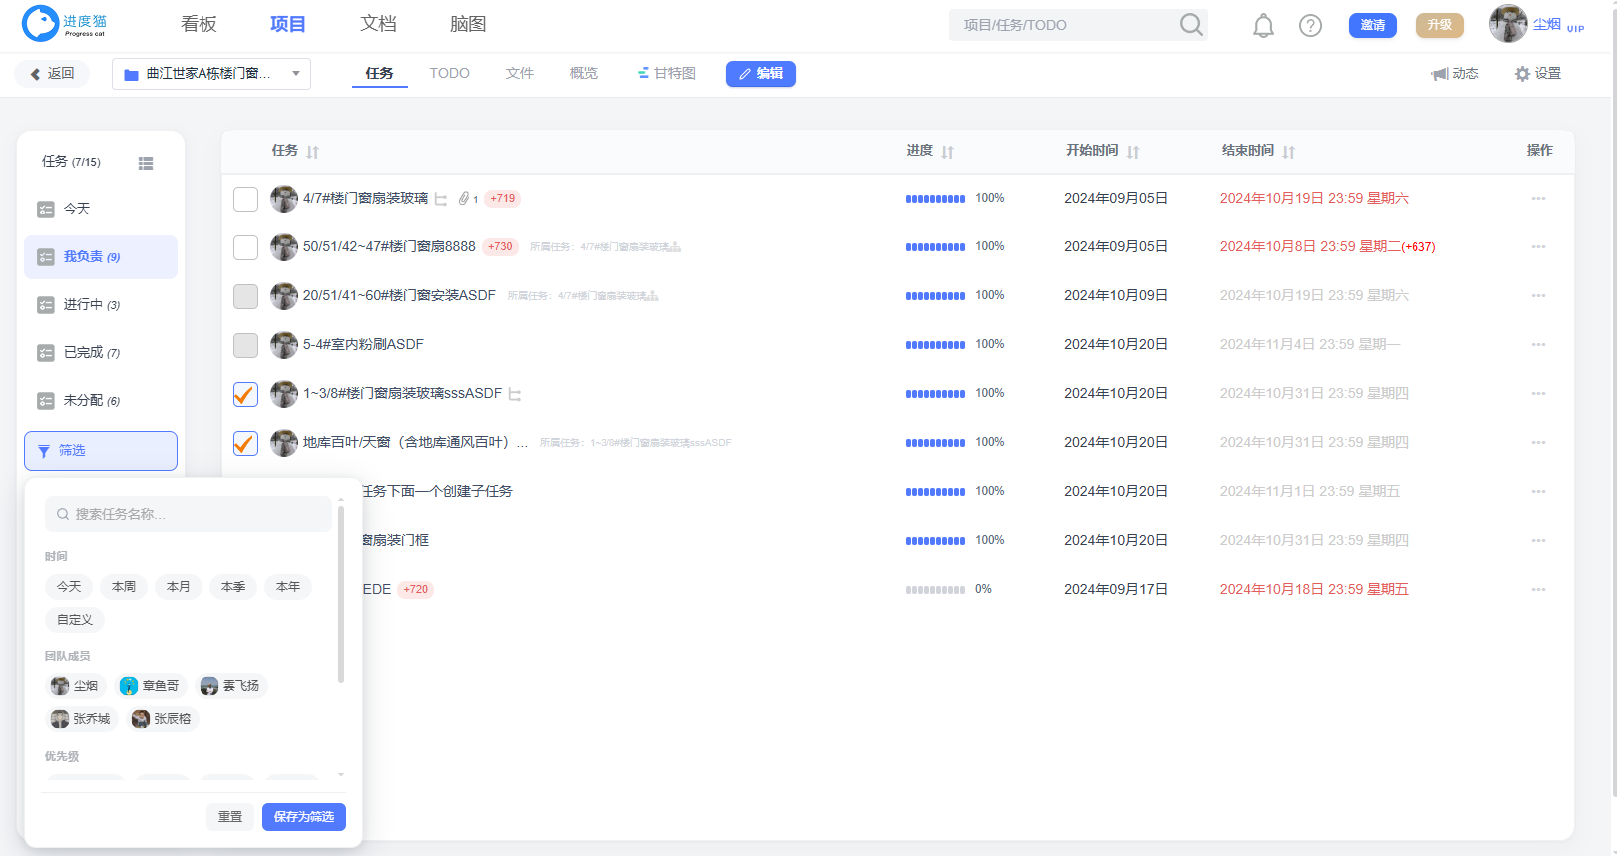Click the 保存为筛选 button
The height and width of the screenshot is (856, 1617).
tap(304, 817)
